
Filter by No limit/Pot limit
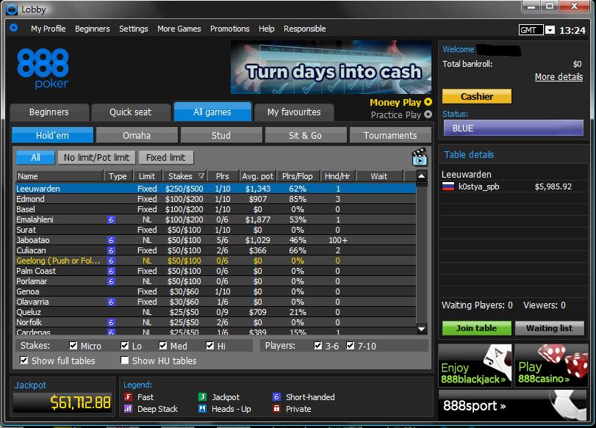coord(96,157)
